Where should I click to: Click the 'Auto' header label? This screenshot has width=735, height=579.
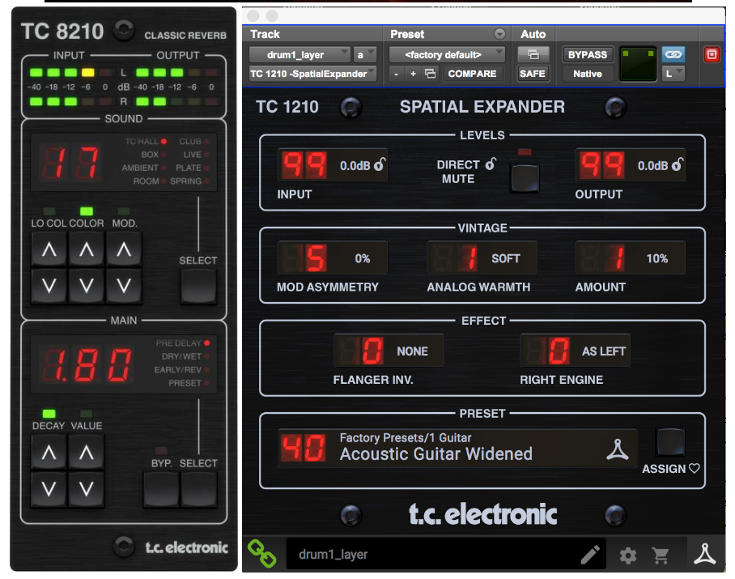click(x=533, y=34)
